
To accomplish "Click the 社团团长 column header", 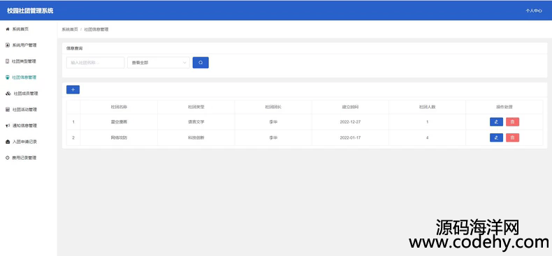I will click(273, 107).
